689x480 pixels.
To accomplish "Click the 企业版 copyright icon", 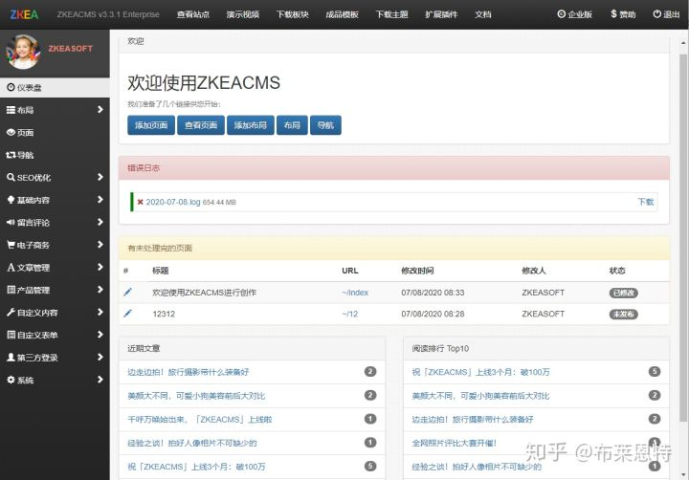I will click(561, 14).
